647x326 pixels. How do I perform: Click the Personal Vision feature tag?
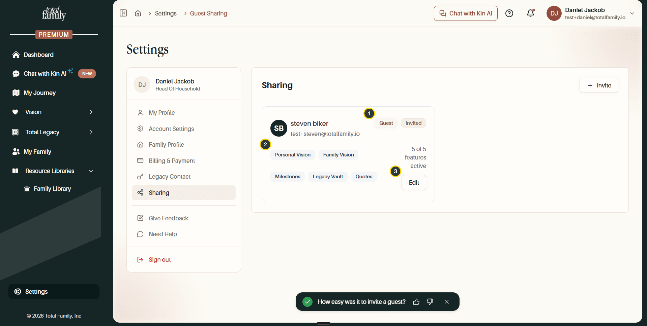point(293,155)
